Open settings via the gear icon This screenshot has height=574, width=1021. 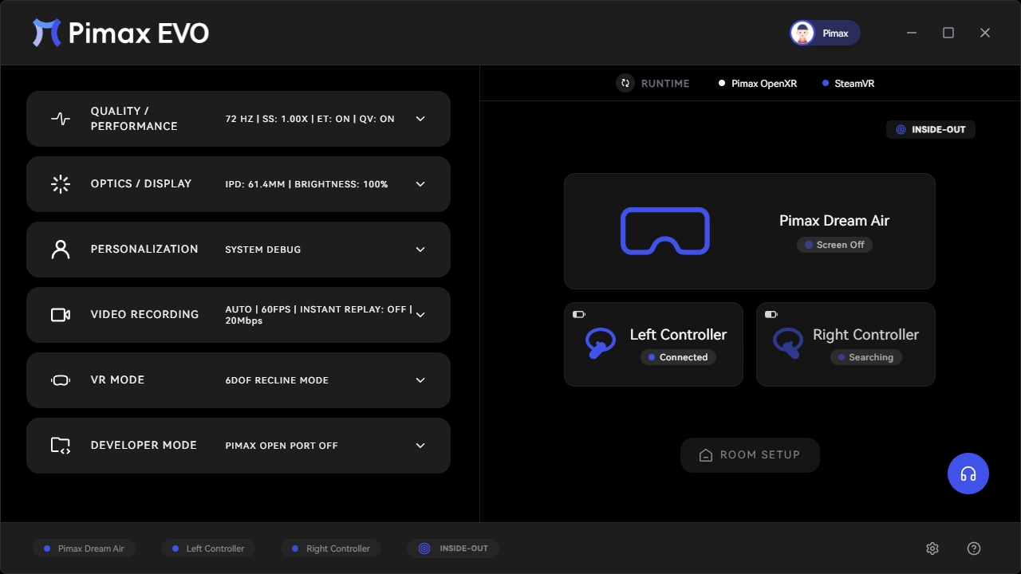[932, 548]
